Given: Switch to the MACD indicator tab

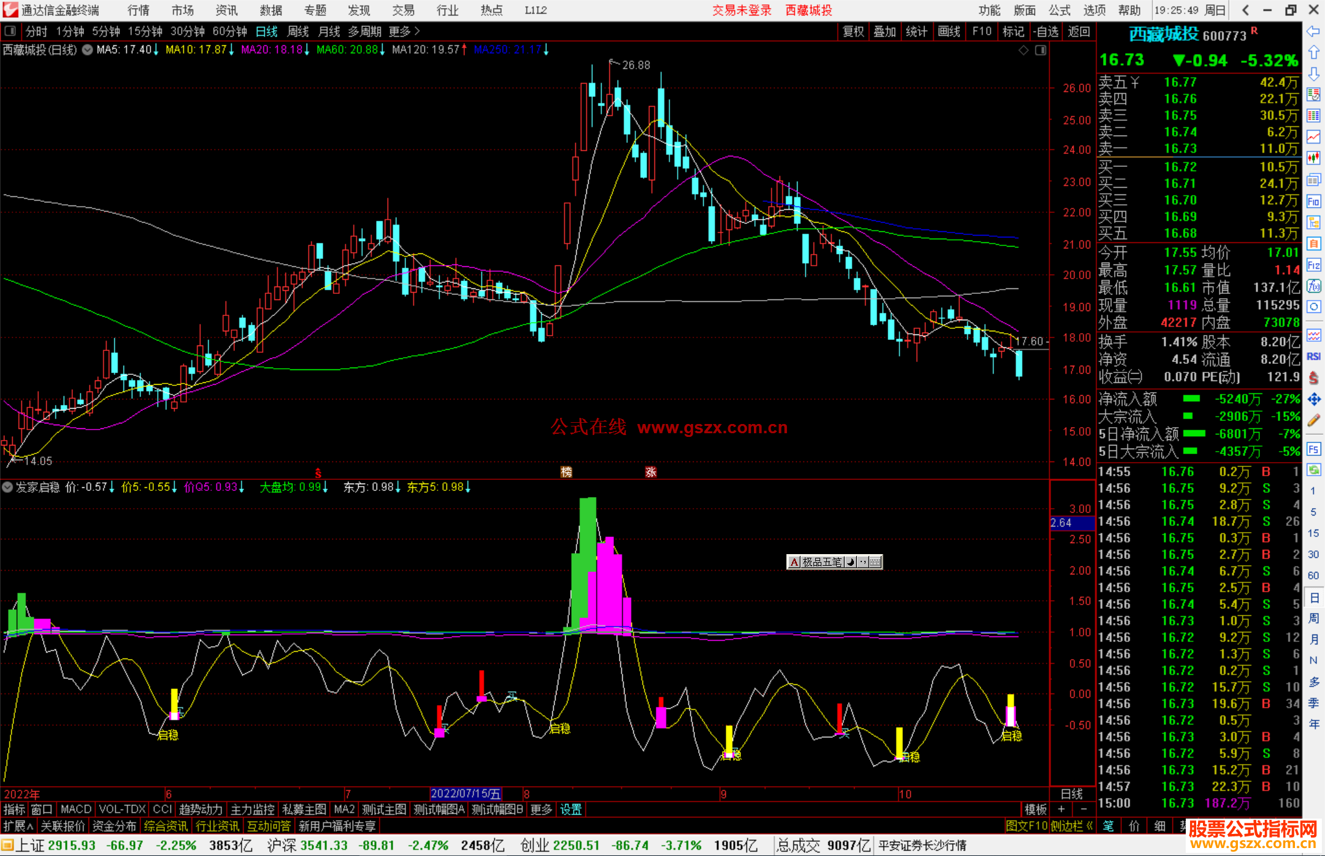Looking at the screenshot, I should point(76,809).
